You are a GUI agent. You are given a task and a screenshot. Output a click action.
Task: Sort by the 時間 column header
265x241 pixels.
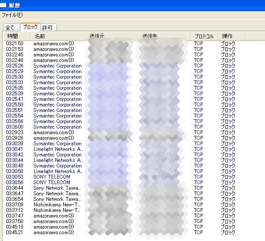[17, 36]
